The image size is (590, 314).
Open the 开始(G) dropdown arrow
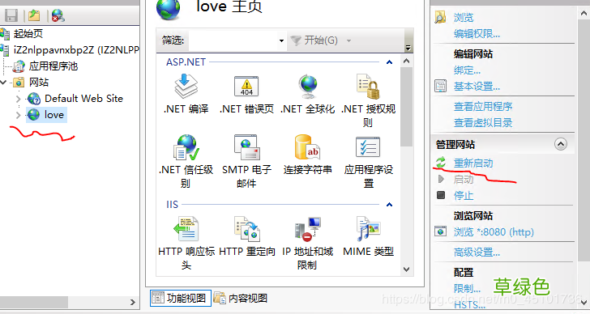348,40
